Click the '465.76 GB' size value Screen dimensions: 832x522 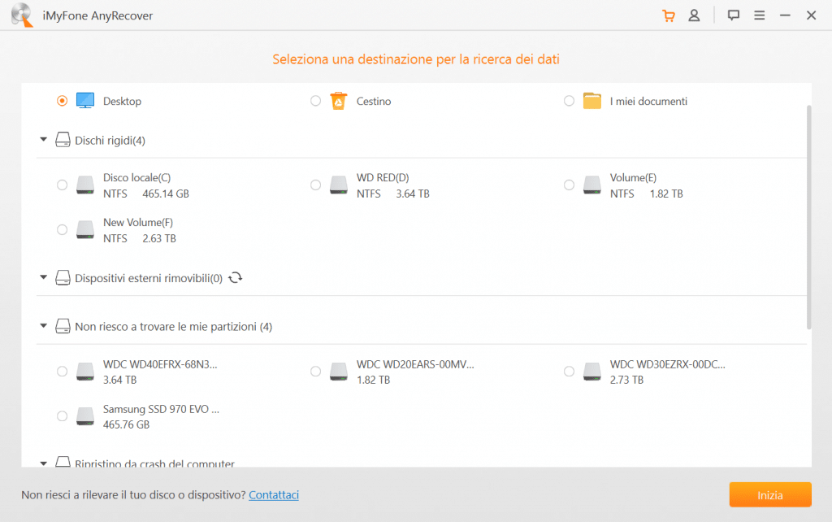click(x=126, y=424)
